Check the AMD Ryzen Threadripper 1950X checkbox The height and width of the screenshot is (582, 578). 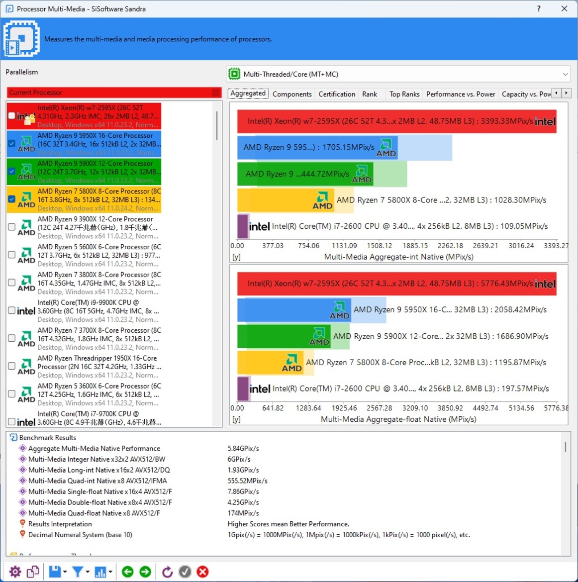pyautogui.click(x=11, y=366)
